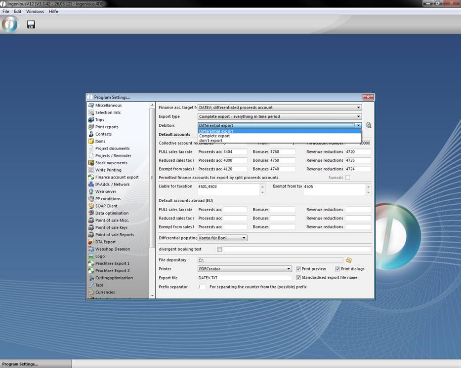
Task: Open the Printer PDFCreator dropdown
Action: point(245,269)
